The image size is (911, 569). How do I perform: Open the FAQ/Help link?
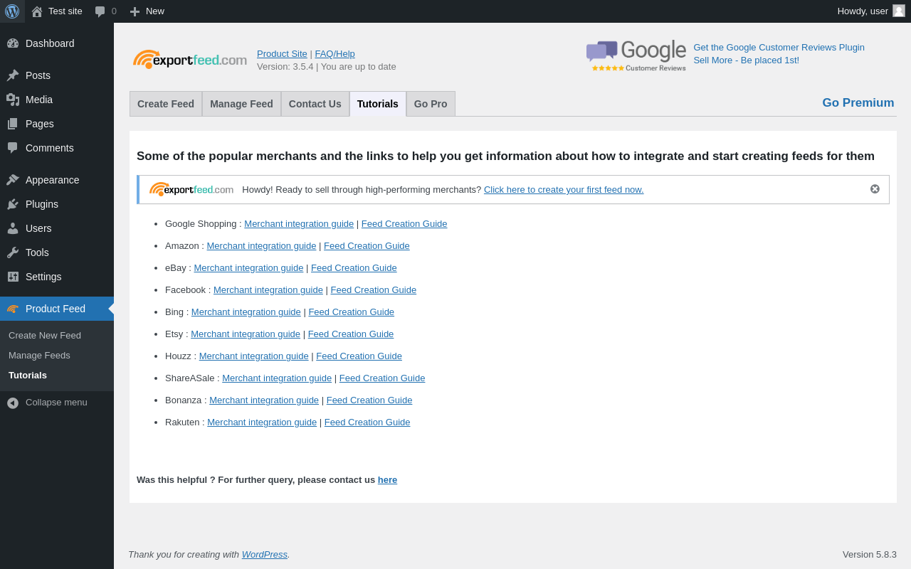click(335, 54)
